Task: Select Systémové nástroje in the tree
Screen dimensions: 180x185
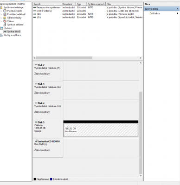Action: [13, 7]
